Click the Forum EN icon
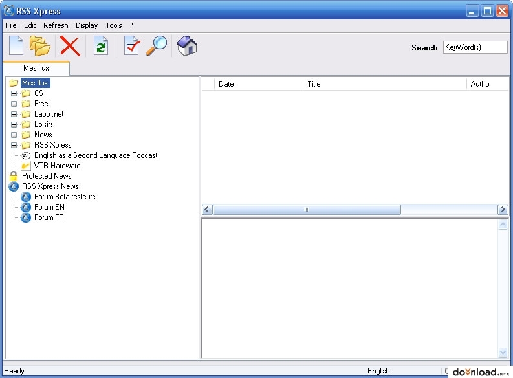The image size is (513, 378). click(x=26, y=207)
